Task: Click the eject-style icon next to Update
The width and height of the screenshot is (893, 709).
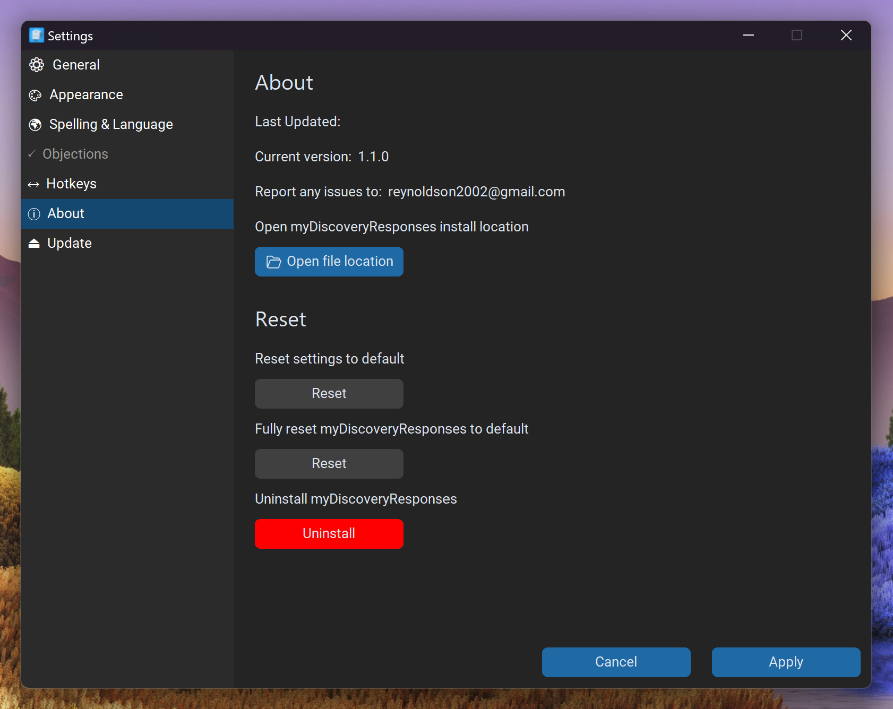Action: (34, 244)
